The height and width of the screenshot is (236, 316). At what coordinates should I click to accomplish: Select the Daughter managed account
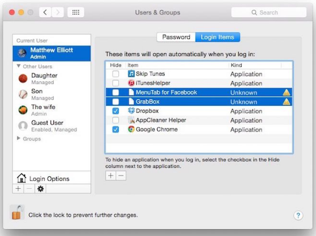[x=52, y=78]
